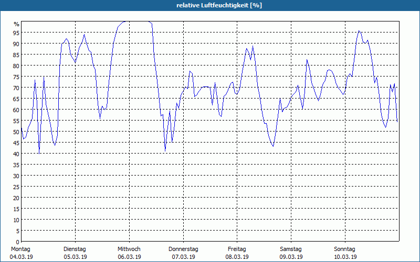420x262 pixels.
Task: Select the 'Mittwoch' day label
Action: [x=129, y=249]
